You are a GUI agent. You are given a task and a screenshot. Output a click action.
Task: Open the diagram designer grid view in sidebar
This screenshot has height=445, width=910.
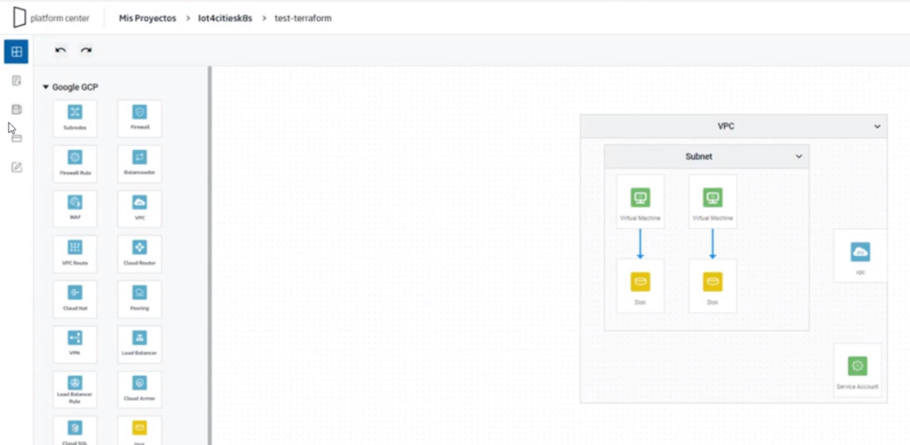tap(16, 52)
